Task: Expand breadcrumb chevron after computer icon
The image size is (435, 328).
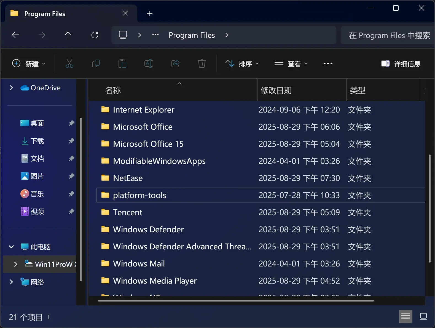Action: pyautogui.click(x=139, y=35)
